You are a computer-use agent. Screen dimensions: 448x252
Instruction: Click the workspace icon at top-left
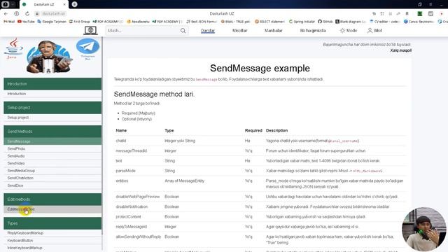coord(5,4)
